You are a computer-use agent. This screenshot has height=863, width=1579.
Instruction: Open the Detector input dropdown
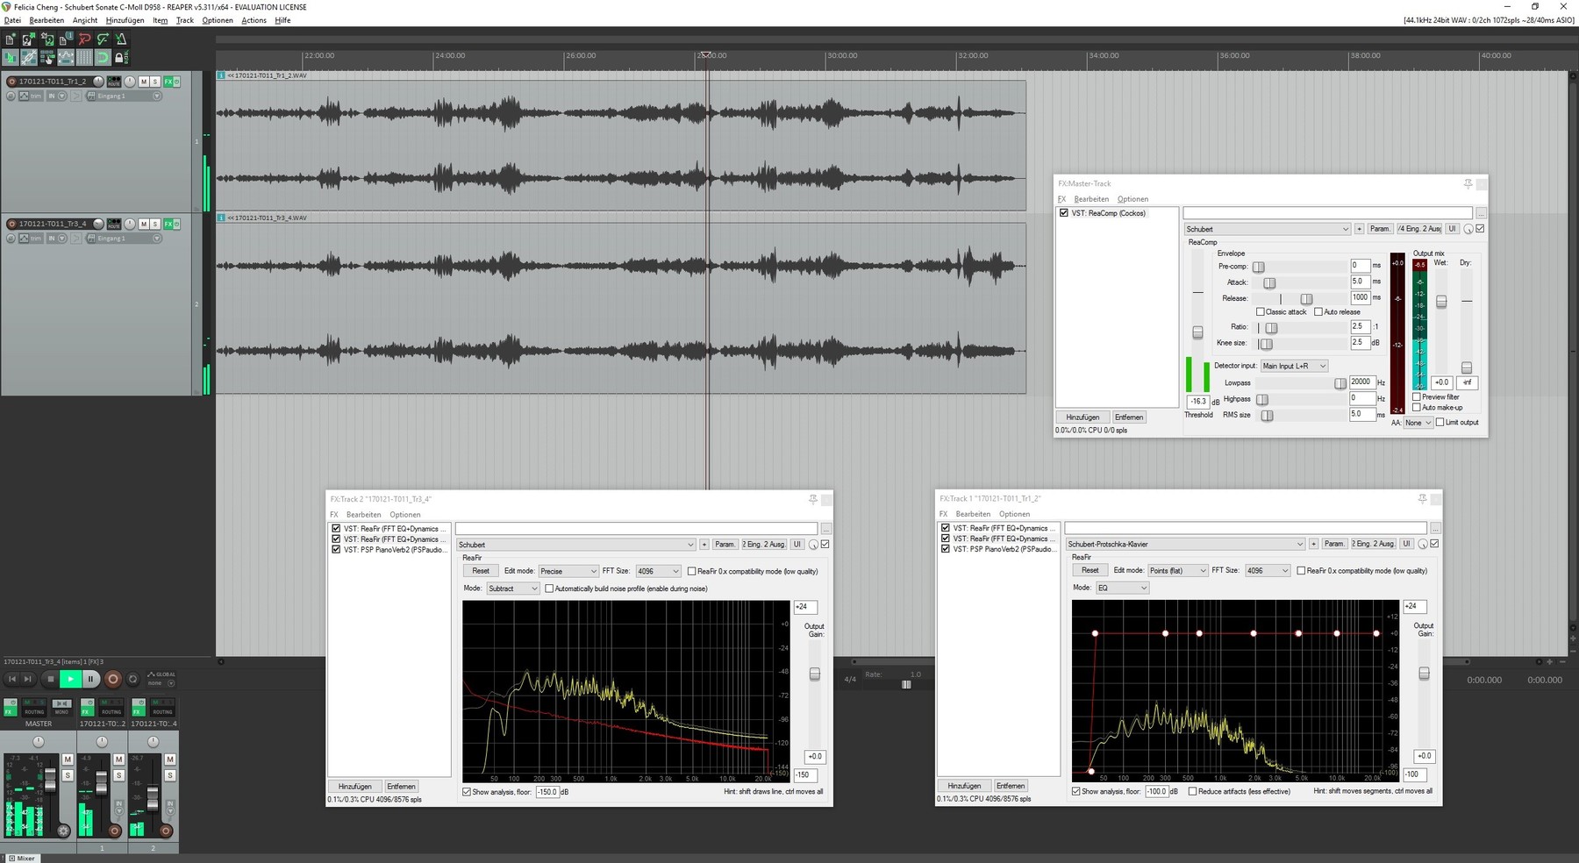[1295, 366]
